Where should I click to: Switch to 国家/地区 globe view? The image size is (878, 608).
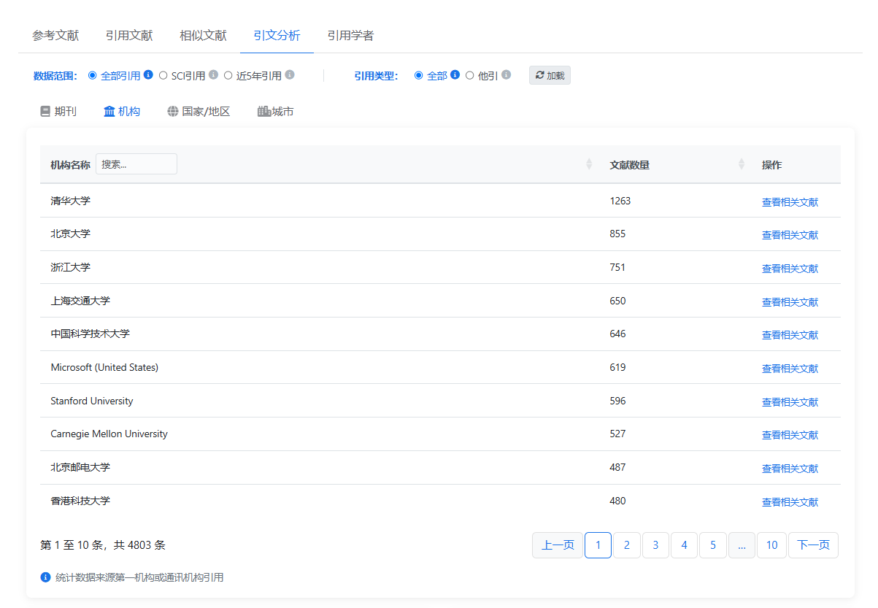[199, 112]
